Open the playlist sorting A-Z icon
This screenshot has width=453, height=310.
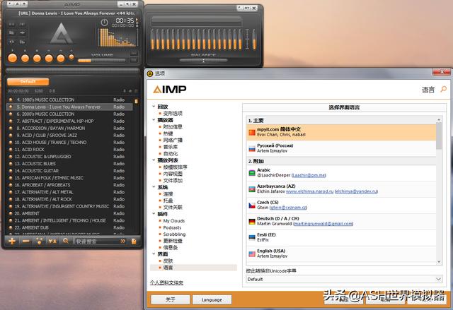52,241
